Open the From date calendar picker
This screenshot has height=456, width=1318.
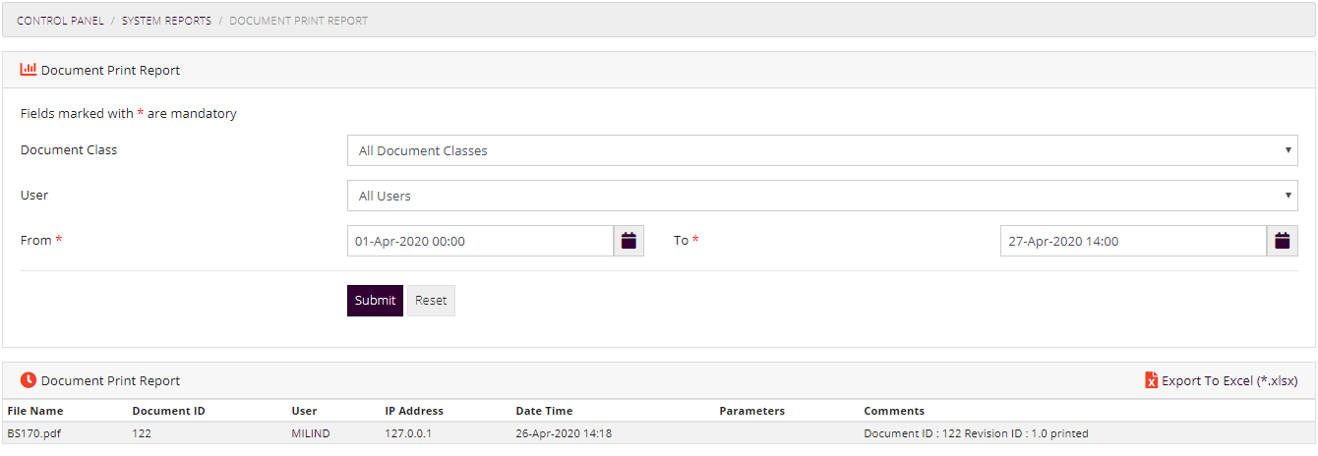(629, 241)
